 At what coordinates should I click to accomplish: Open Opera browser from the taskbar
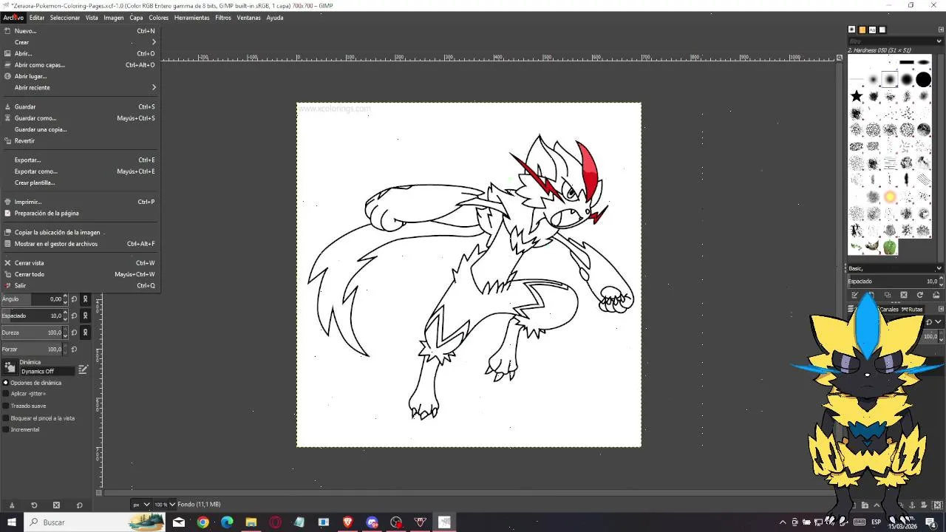[x=275, y=522]
